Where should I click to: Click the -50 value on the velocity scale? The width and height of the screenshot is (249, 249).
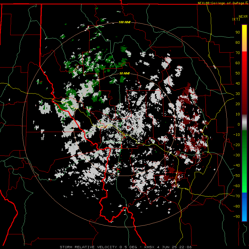click(237, 176)
